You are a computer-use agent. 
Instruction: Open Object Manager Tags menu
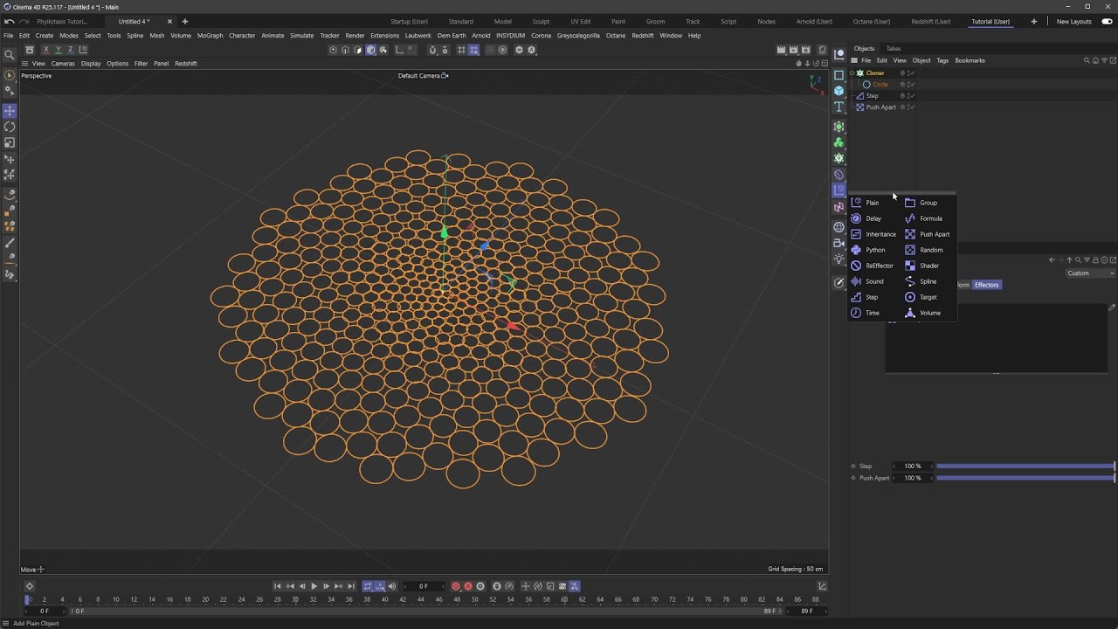(x=942, y=60)
